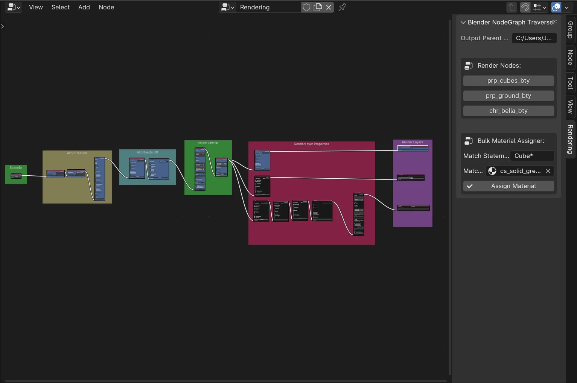
Task: Click the go to parent tree arrow
Action: 511,7
